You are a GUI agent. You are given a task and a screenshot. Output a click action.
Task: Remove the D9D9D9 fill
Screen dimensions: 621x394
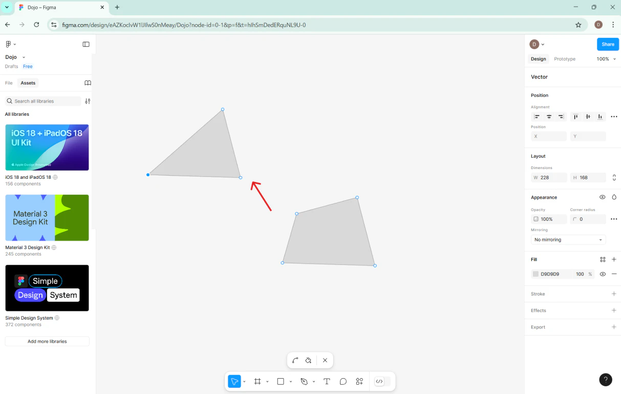614,274
